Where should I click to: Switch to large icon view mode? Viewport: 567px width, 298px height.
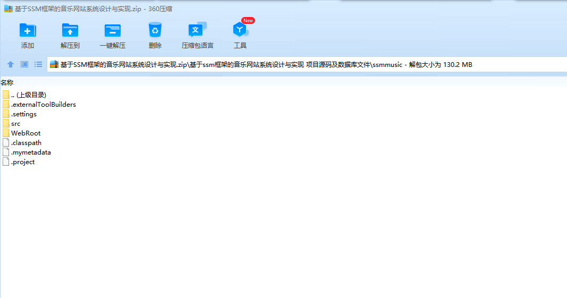[x=24, y=64]
